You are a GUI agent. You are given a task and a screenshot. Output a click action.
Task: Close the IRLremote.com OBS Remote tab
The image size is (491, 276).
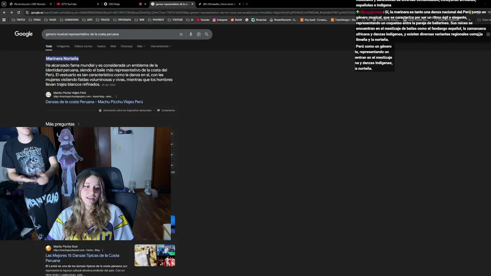(x=51, y=4)
